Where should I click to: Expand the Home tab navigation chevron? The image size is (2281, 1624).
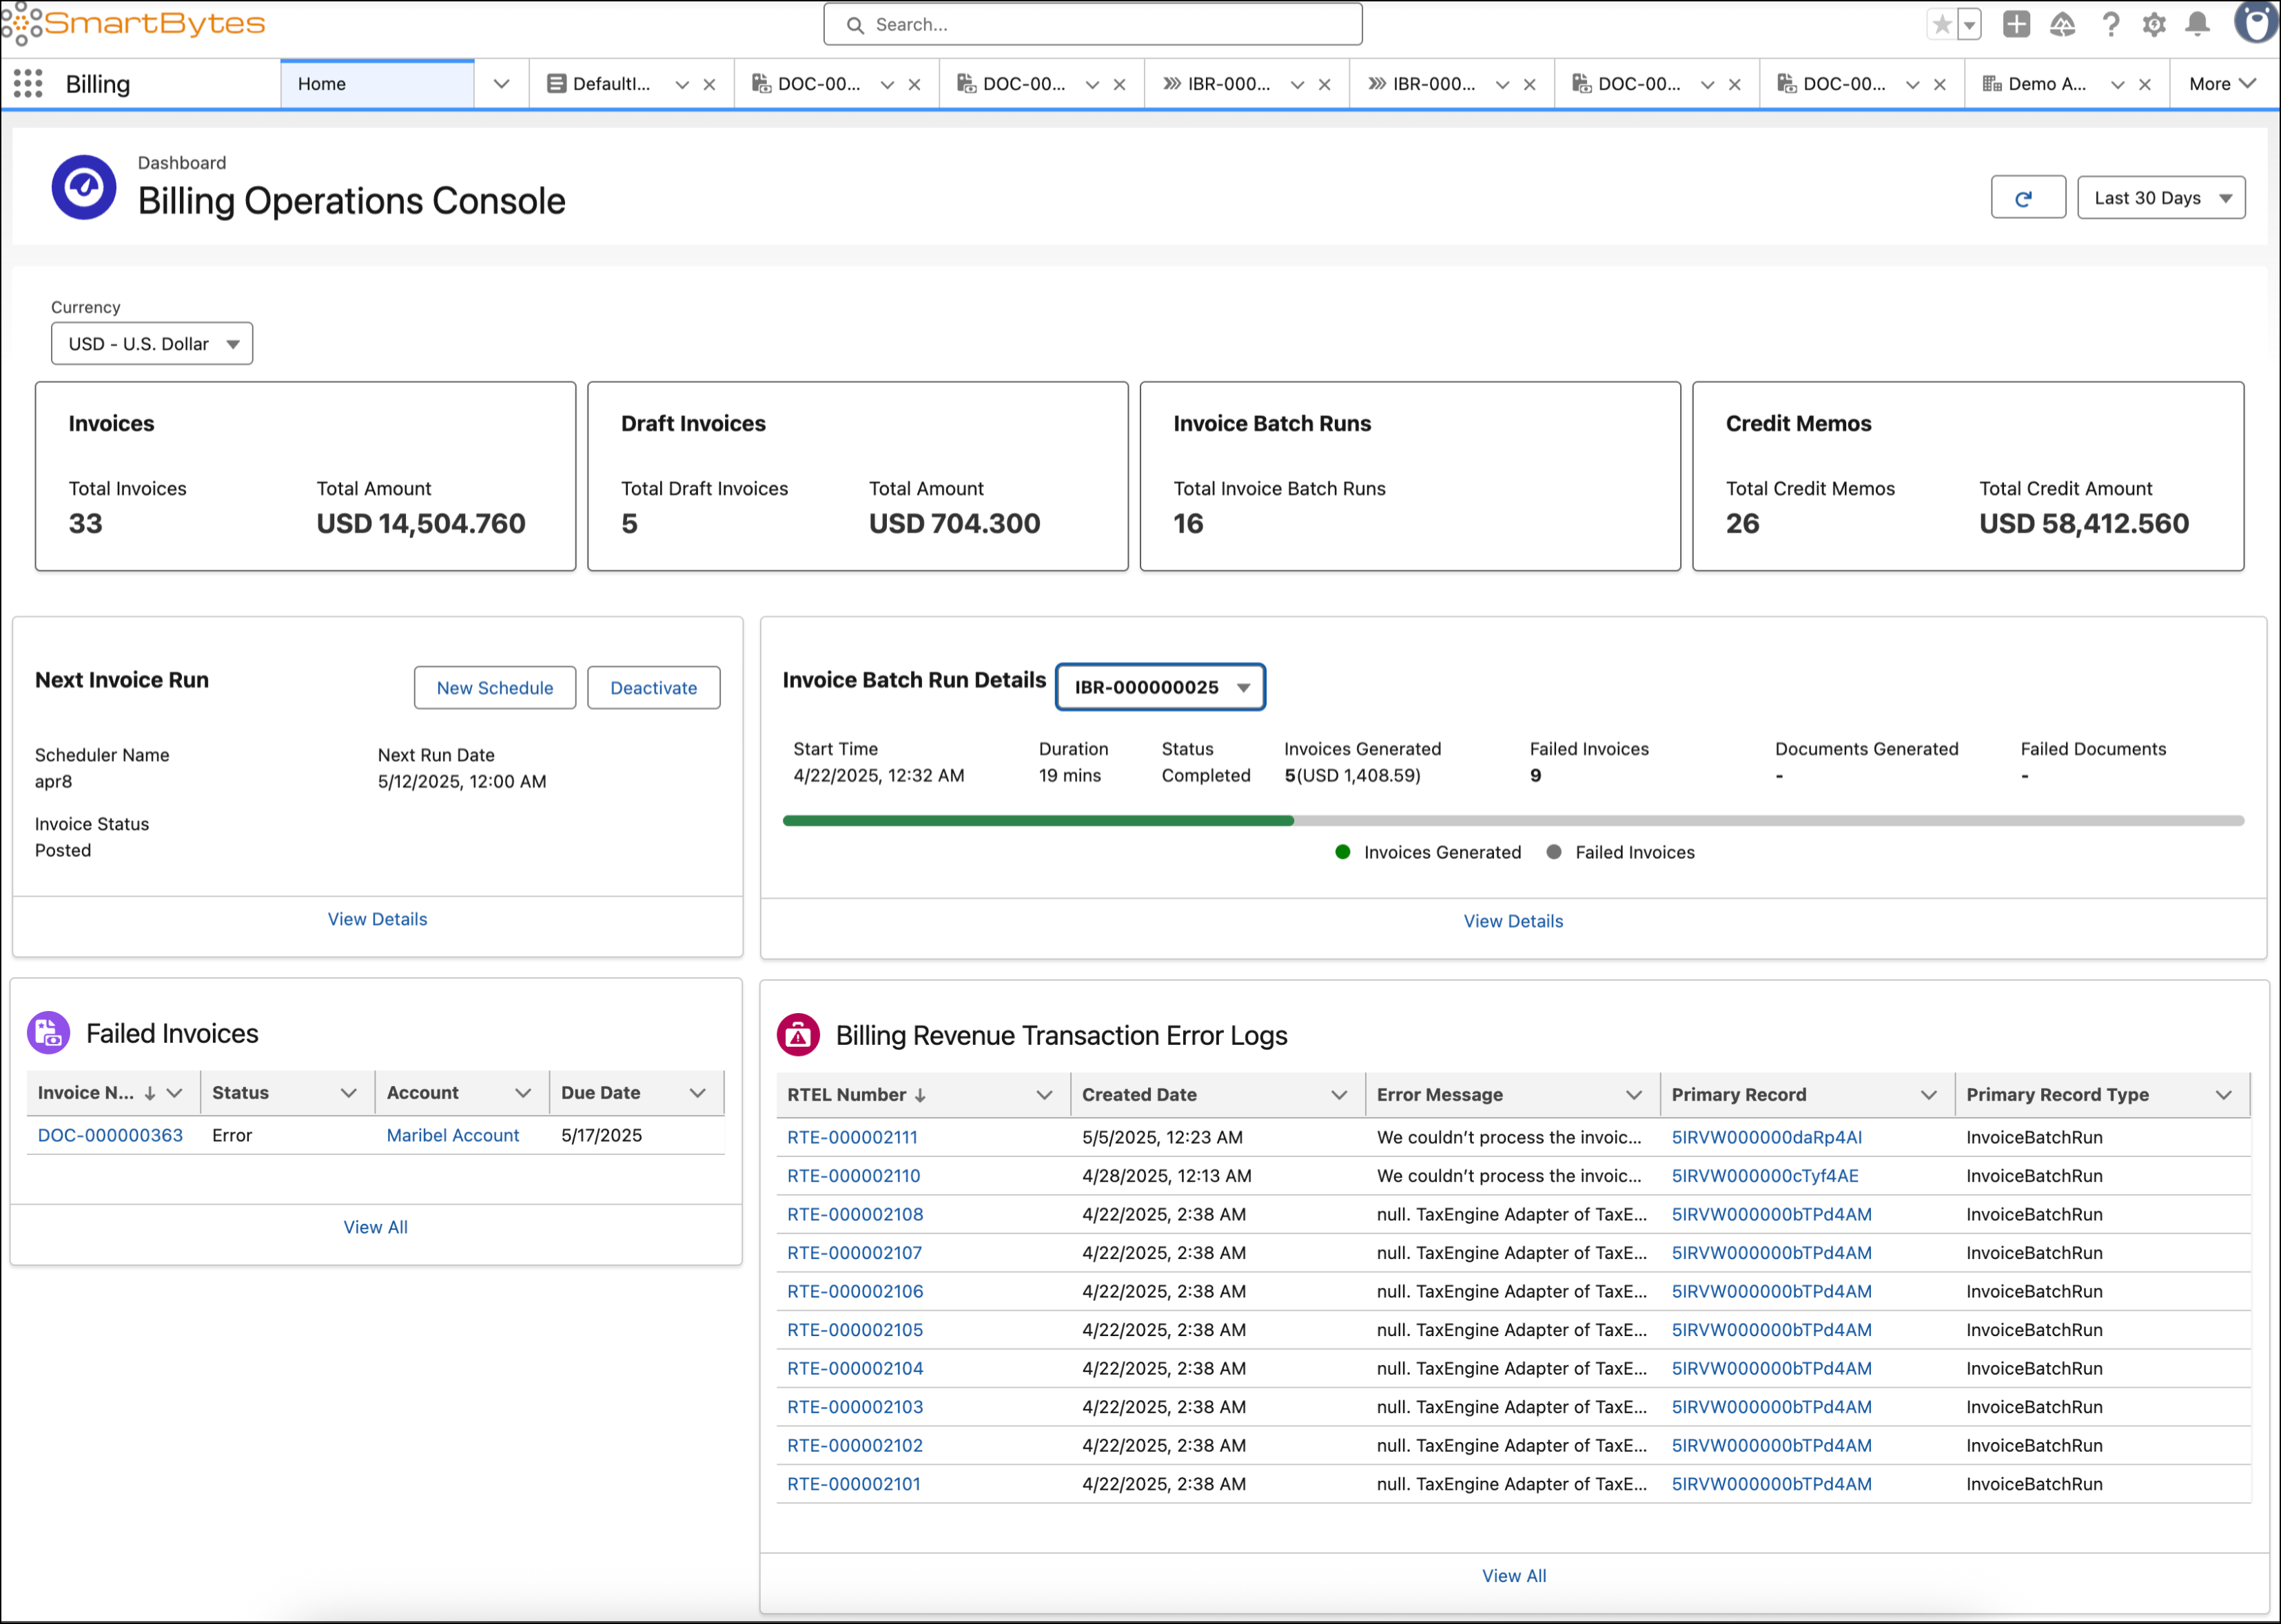[x=501, y=85]
